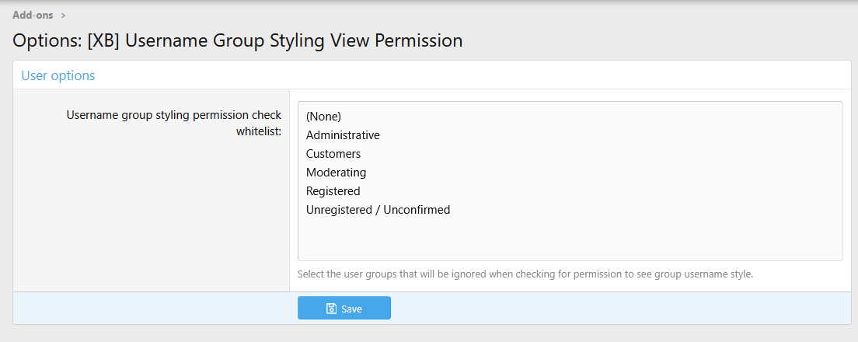The height and width of the screenshot is (342, 858).
Task: Select (None) in the whitelist
Action: click(x=323, y=117)
